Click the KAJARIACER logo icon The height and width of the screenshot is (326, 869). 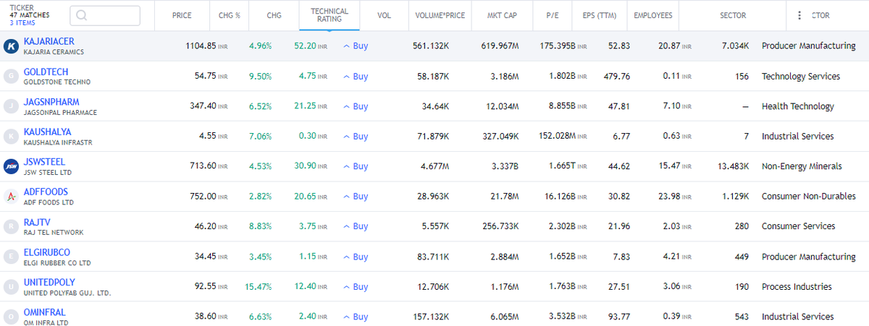[11, 46]
